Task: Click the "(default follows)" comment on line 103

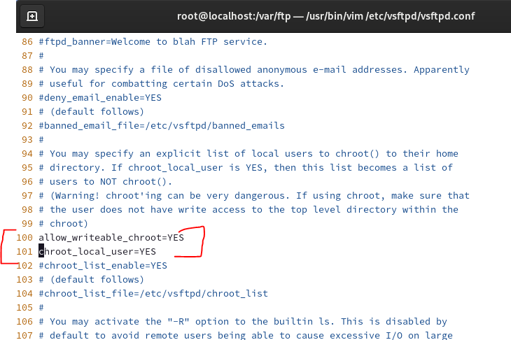Action: pos(91,280)
